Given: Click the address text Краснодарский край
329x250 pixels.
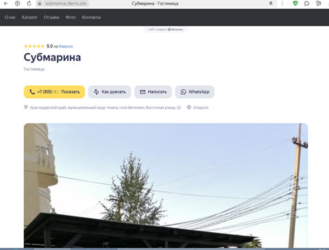Looking at the screenshot, I should (x=106, y=107).
